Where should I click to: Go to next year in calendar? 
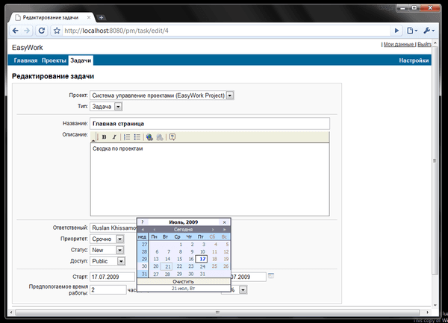tap(225, 230)
